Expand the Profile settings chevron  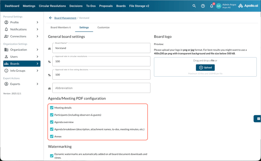coord(37,22)
